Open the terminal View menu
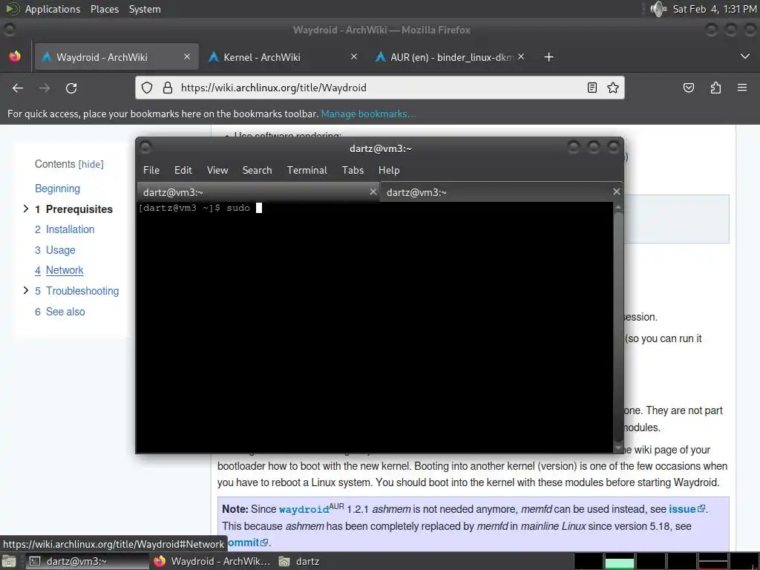760x570 pixels. tap(217, 170)
